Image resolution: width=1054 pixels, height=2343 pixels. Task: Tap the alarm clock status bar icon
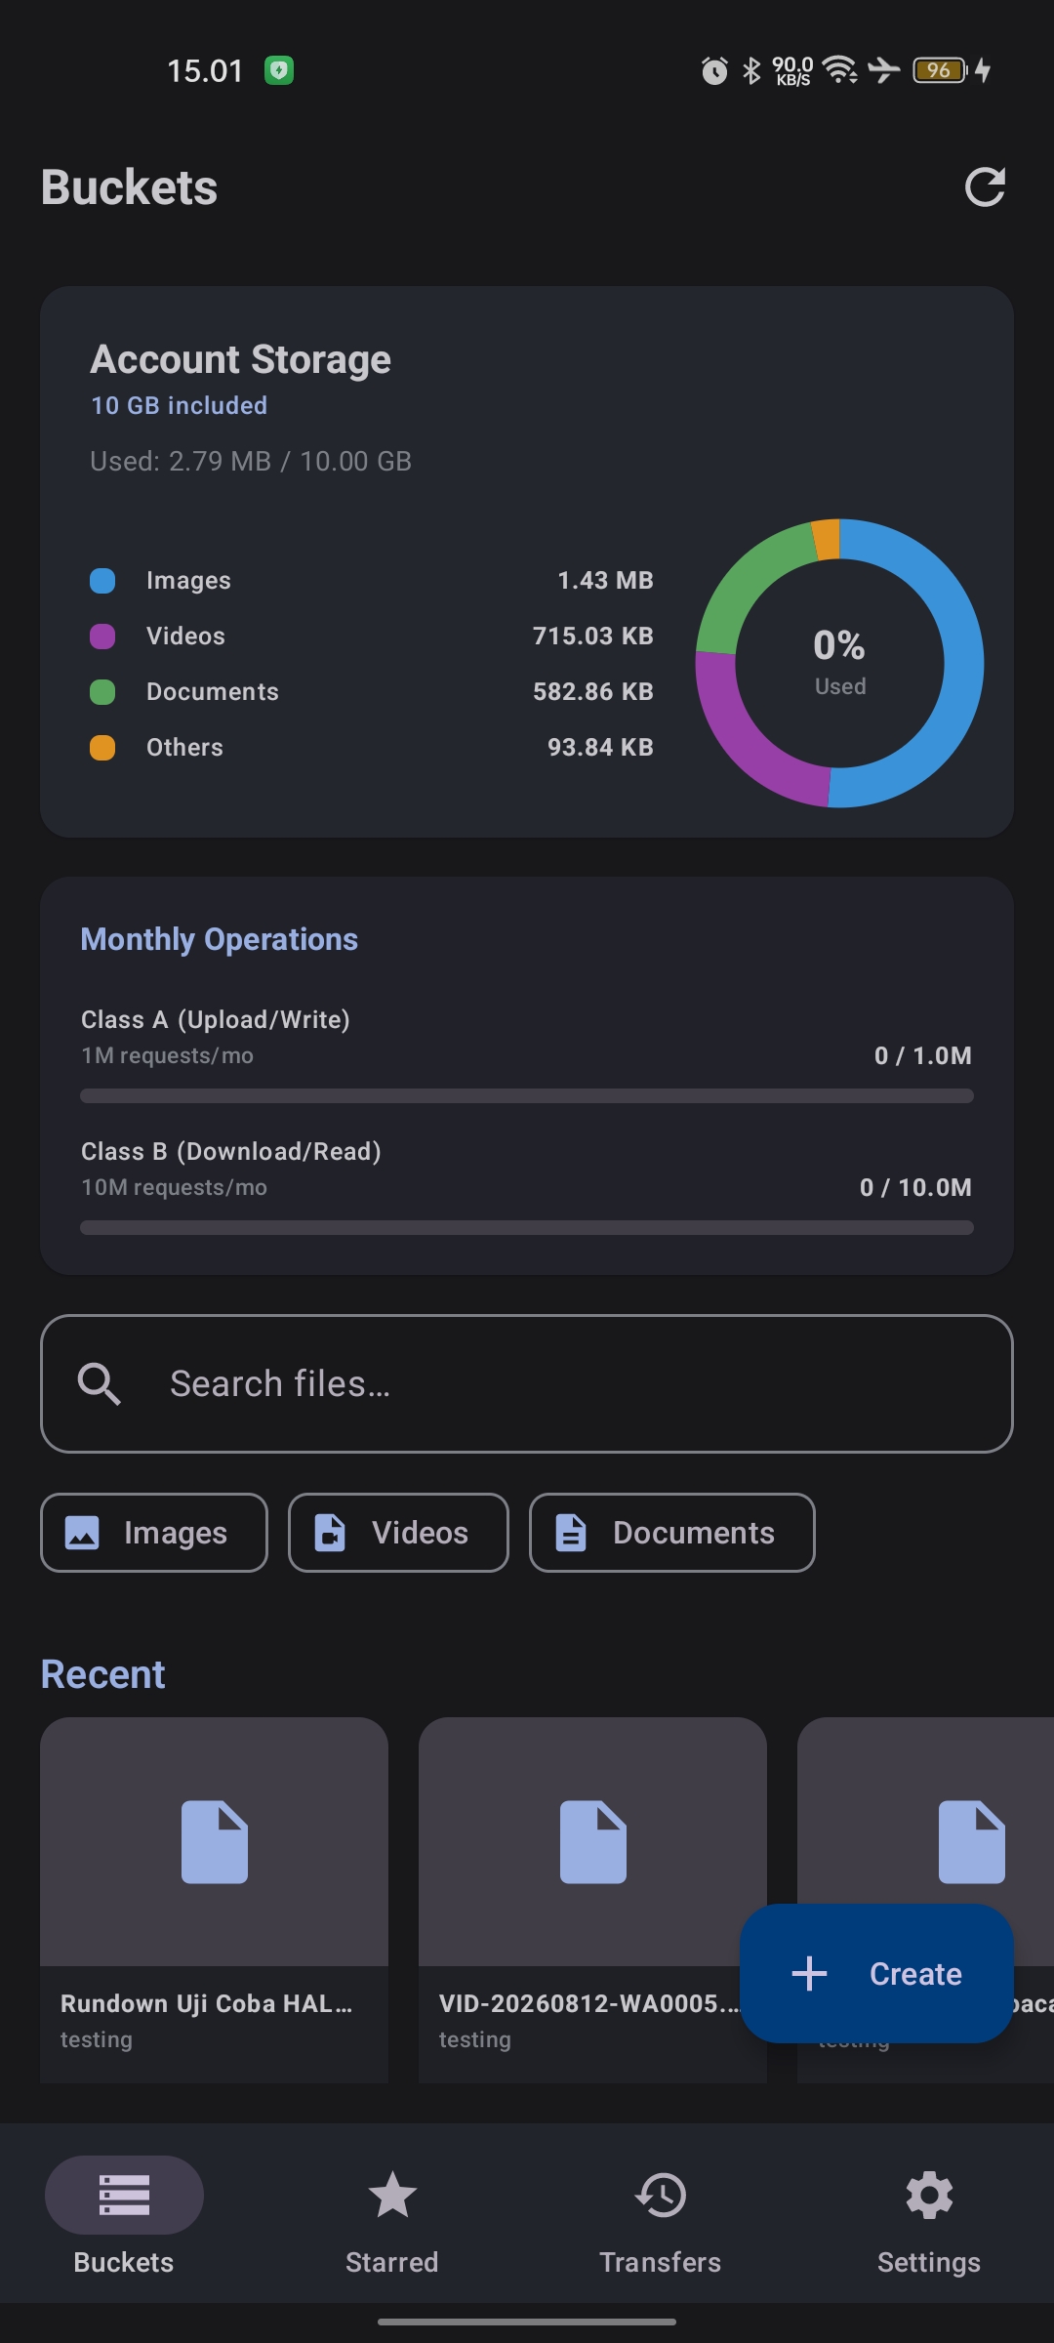pos(714,70)
